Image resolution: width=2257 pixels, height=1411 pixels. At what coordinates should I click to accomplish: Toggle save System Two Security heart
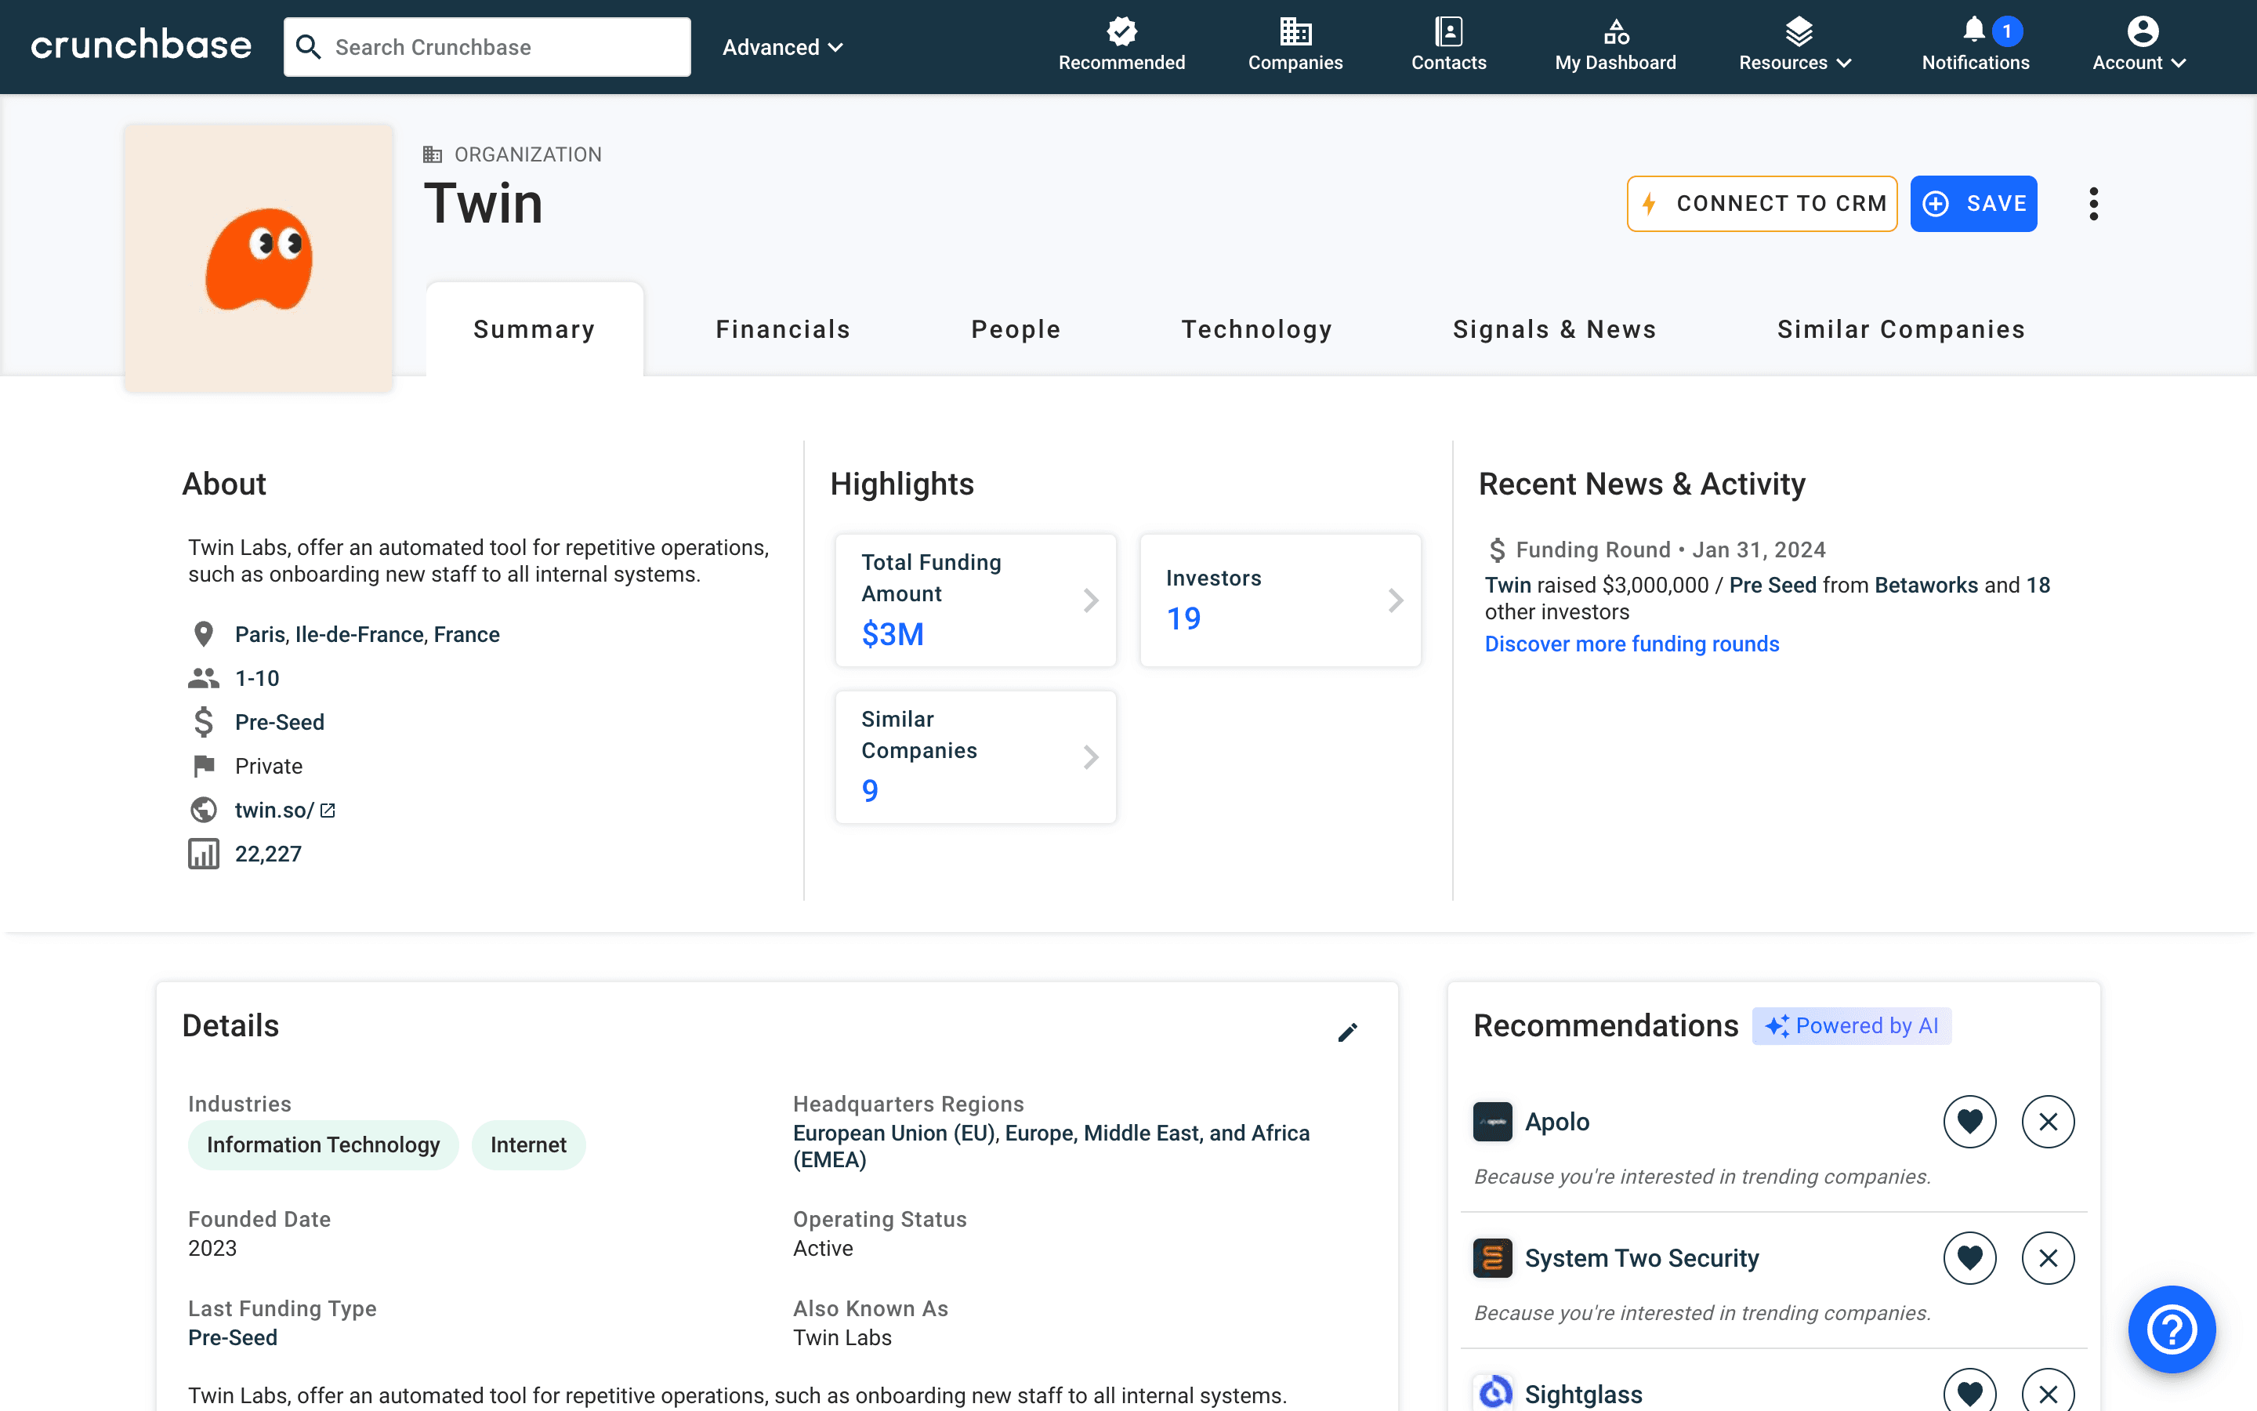[1969, 1257]
